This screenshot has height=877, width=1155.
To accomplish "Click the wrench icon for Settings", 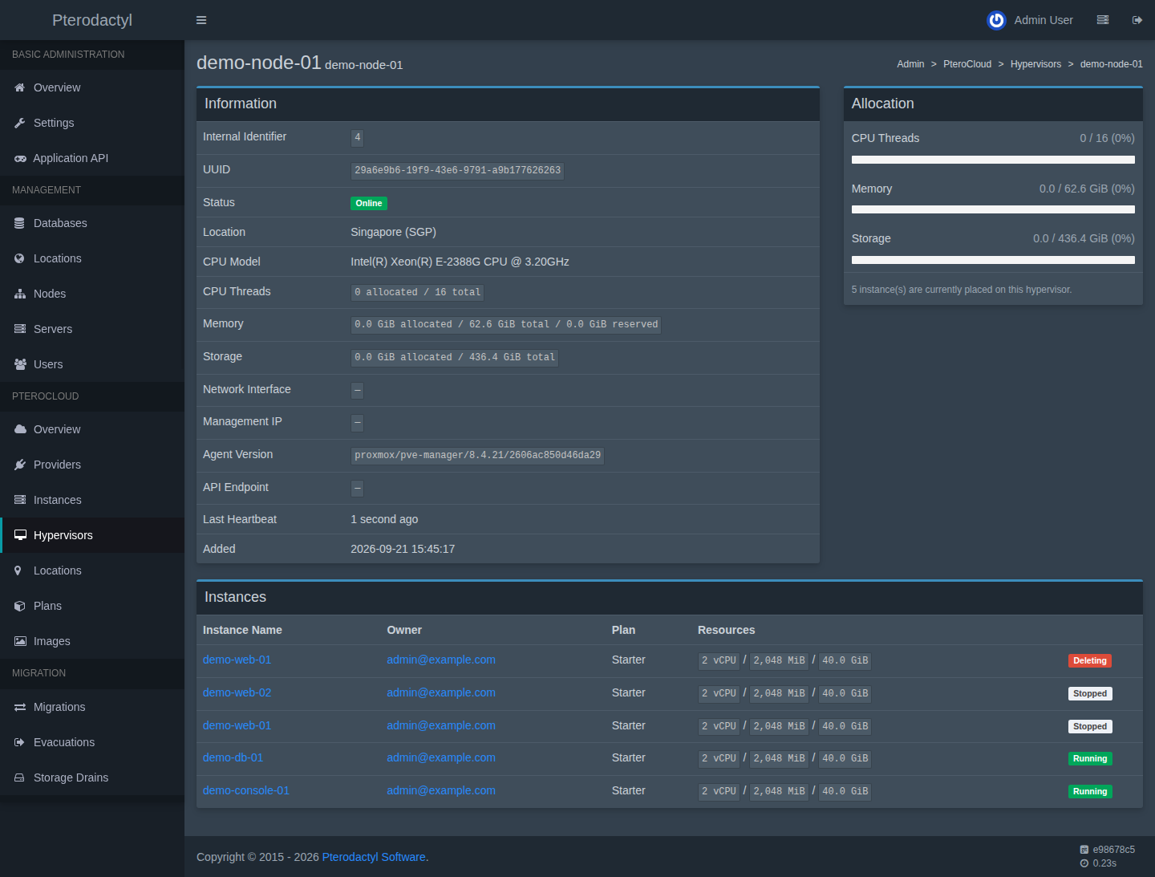I will coord(20,123).
